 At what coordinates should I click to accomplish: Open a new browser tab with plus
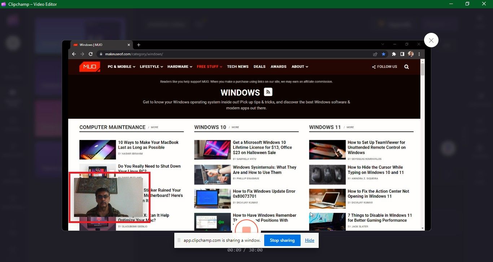click(139, 45)
